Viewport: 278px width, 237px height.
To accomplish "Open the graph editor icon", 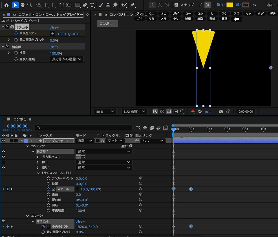I will [x=165, y=128].
